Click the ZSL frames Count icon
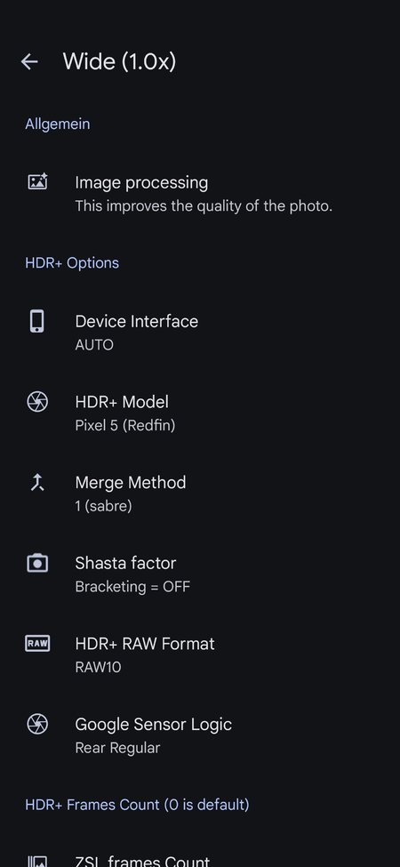 (37, 862)
